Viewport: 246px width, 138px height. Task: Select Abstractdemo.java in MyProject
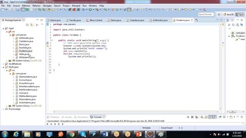(x=28, y=77)
